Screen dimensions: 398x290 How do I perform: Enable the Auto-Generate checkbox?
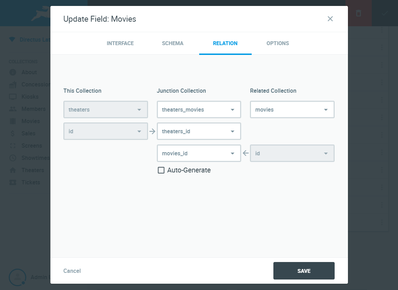(161, 170)
